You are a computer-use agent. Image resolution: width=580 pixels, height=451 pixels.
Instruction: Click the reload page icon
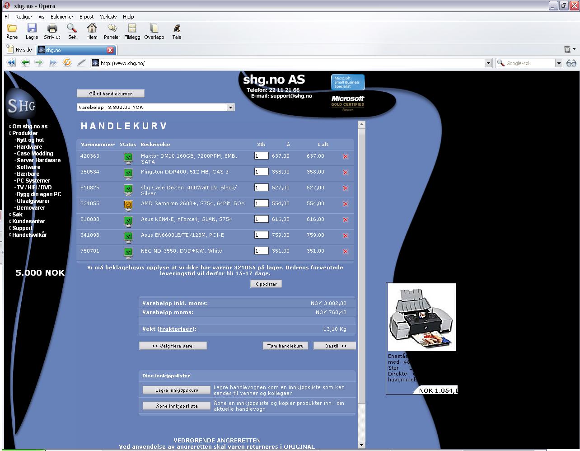click(x=67, y=63)
